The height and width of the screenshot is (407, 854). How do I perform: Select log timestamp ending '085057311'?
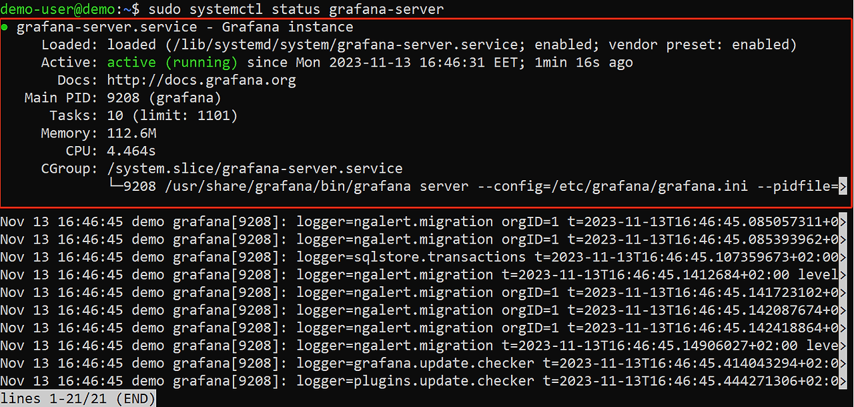[x=703, y=222]
